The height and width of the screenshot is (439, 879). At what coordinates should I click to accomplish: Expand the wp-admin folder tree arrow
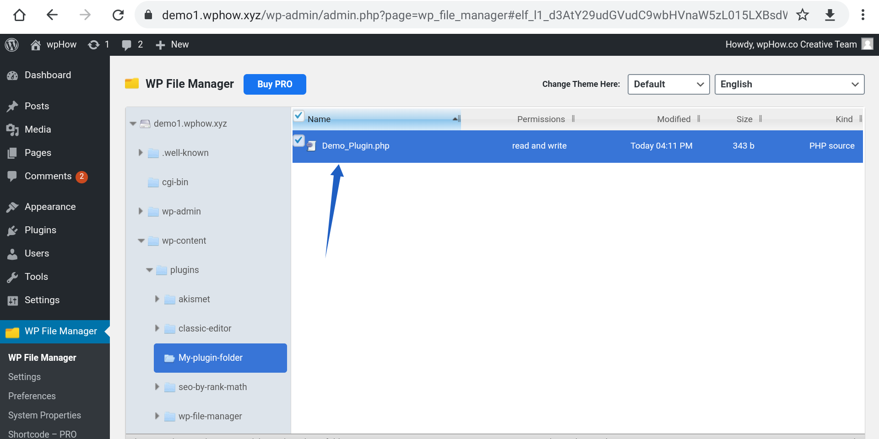tap(141, 211)
